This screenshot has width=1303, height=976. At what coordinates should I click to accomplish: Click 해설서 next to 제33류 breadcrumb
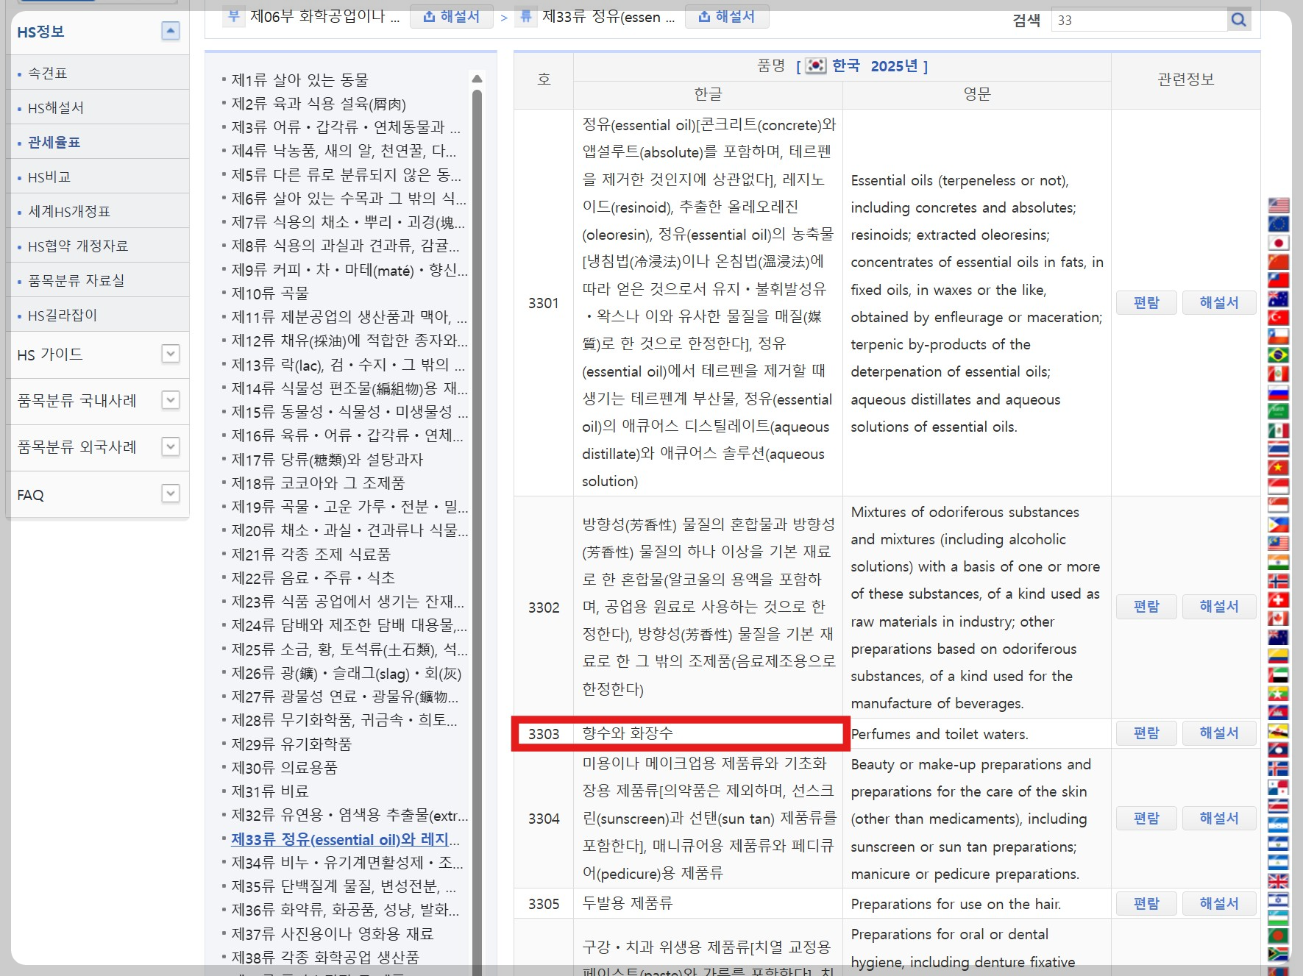[727, 16]
